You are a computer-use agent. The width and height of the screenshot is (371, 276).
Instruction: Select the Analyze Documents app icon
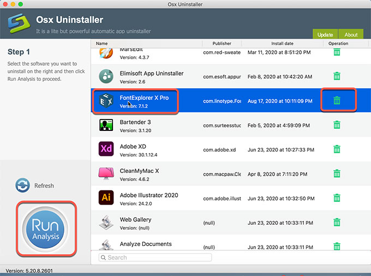[106, 245]
